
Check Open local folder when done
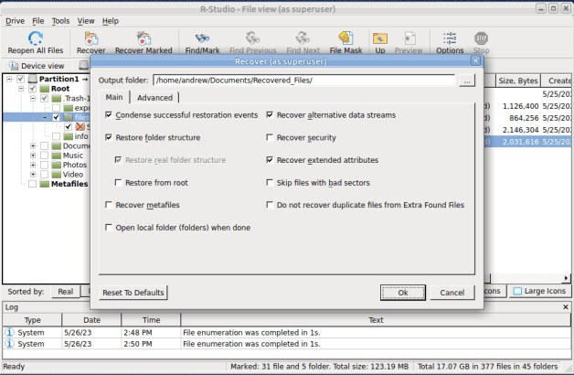[x=109, y=228]
